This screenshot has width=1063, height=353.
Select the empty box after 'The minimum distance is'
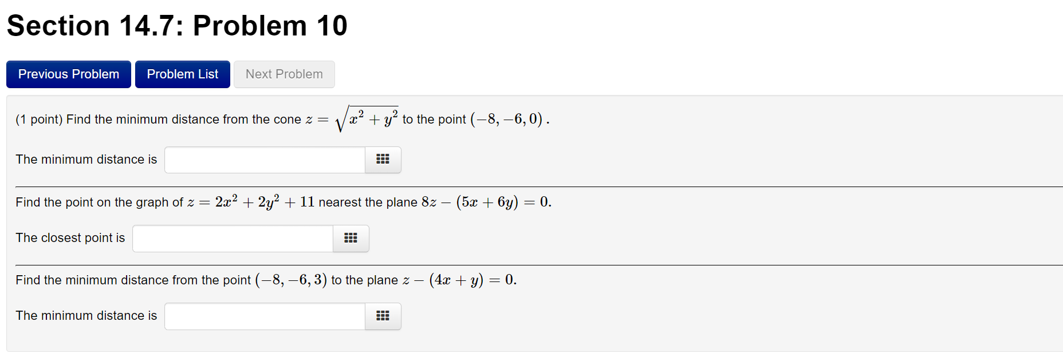tap(264, 160)
